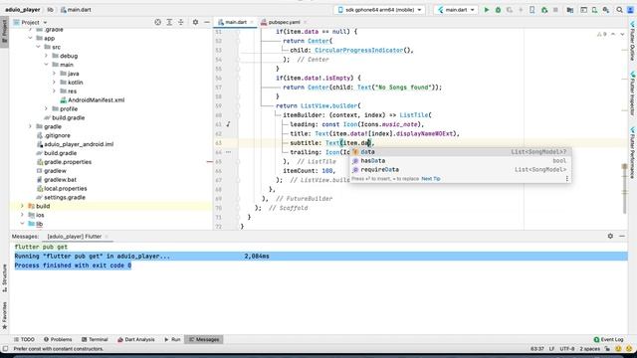The height and width of the screenshot is (358, 637).
Task: Hide the Project panel with minus icon
Action: 207,22
